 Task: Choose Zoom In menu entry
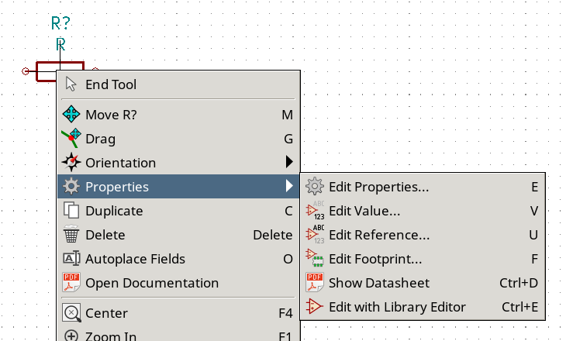coord(178,334)
